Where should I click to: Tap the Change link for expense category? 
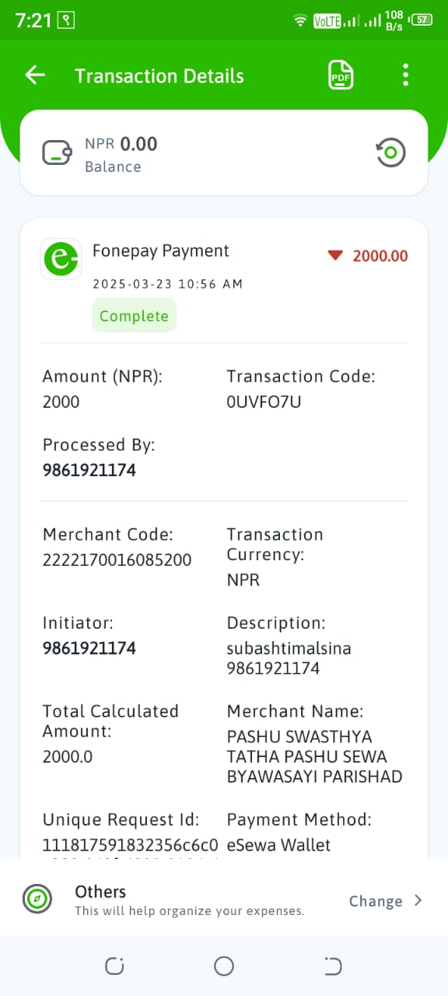tap(376, 901)
